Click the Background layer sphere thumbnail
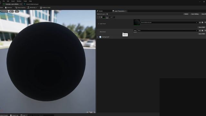This screenshot has height=116, width=206. click(100, 37)
